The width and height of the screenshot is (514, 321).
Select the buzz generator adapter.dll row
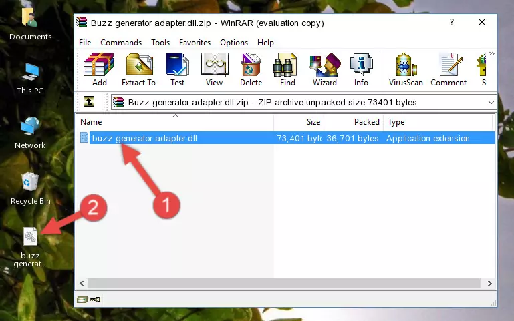(x=287, y=138)
